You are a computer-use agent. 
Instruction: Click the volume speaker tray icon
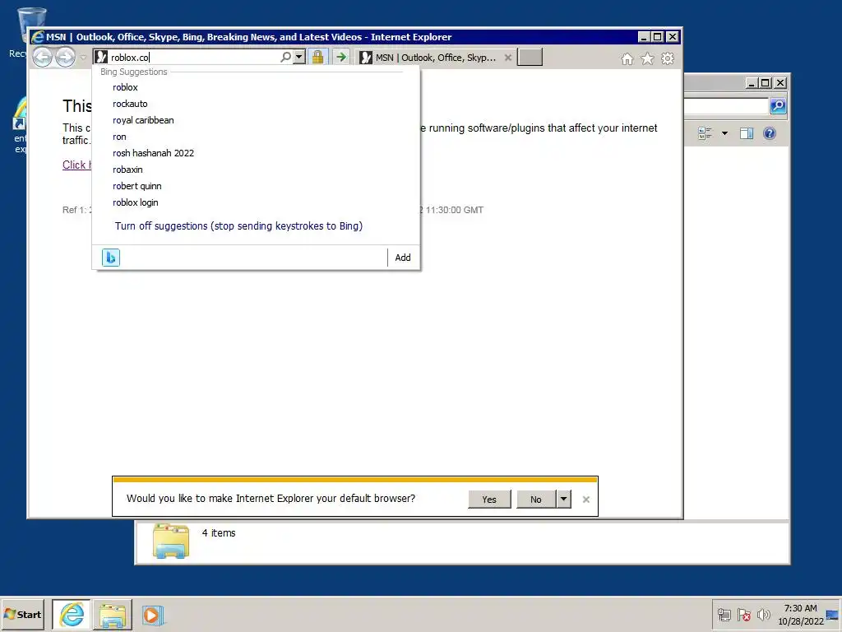coord(764,615)
